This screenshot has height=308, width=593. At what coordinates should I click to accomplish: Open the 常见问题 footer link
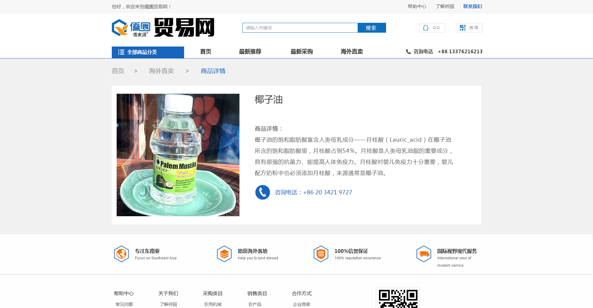pyautogui.click(x=124, y=304)
